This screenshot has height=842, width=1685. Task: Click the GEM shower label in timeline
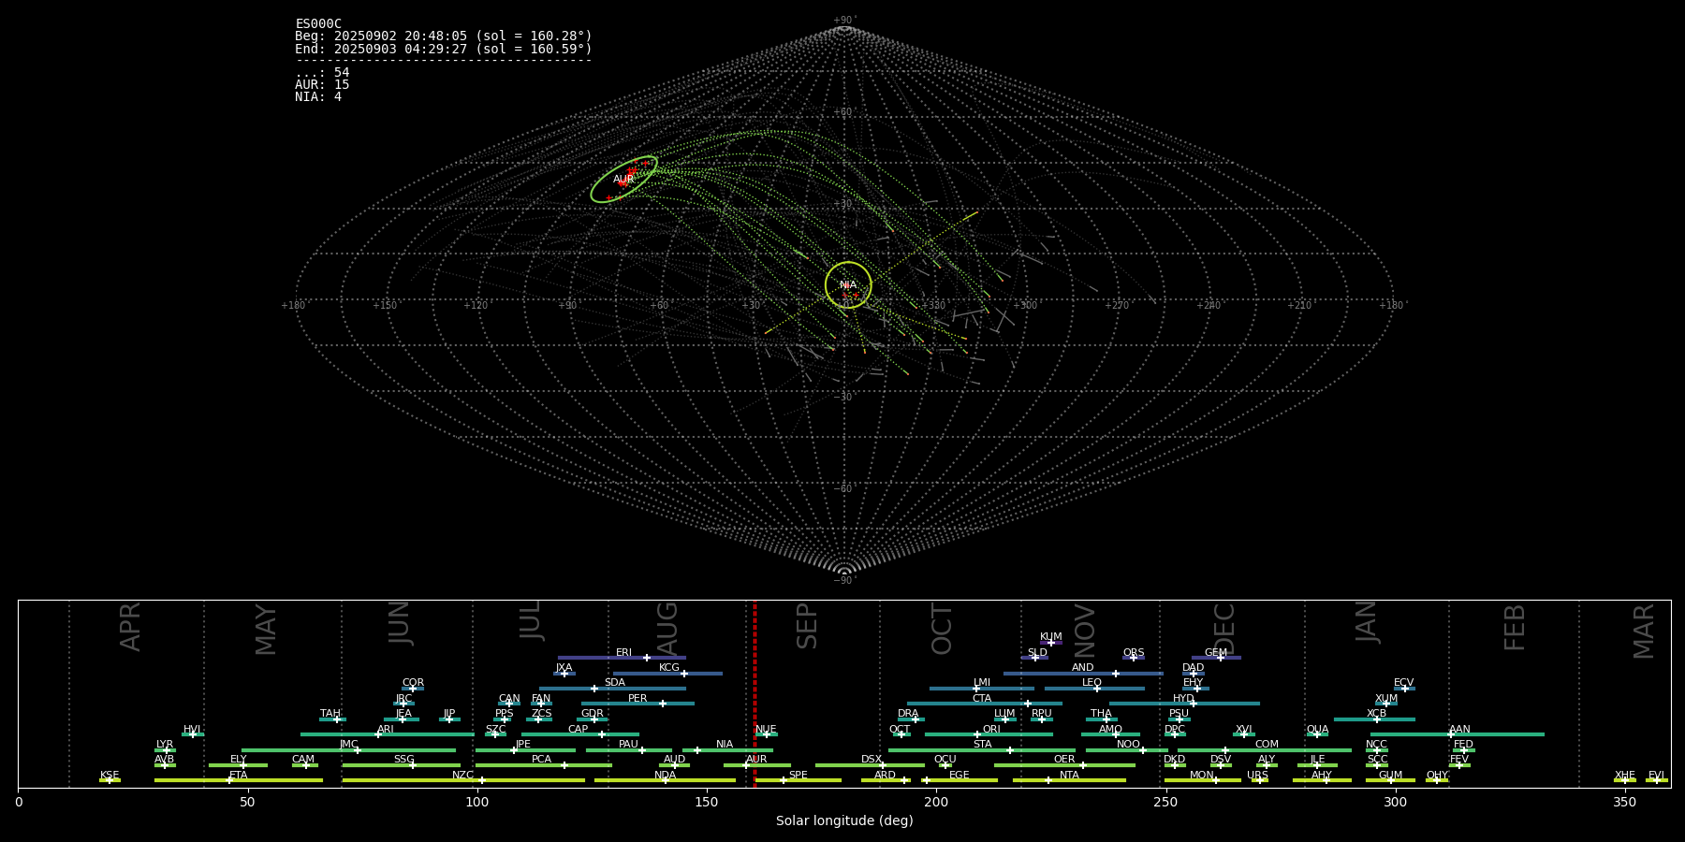1216,653
